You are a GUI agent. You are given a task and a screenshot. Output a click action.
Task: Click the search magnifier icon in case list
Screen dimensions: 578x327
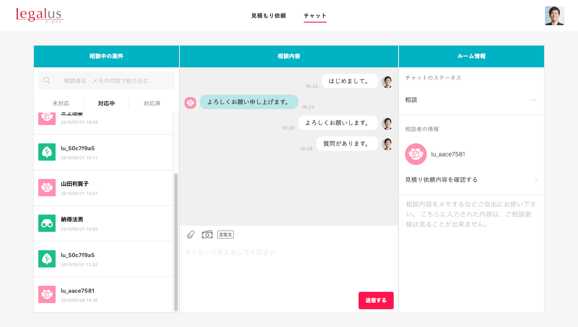pos(47,80)
